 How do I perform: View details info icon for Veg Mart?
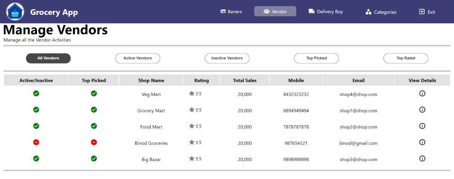click(x=422, y=93)
